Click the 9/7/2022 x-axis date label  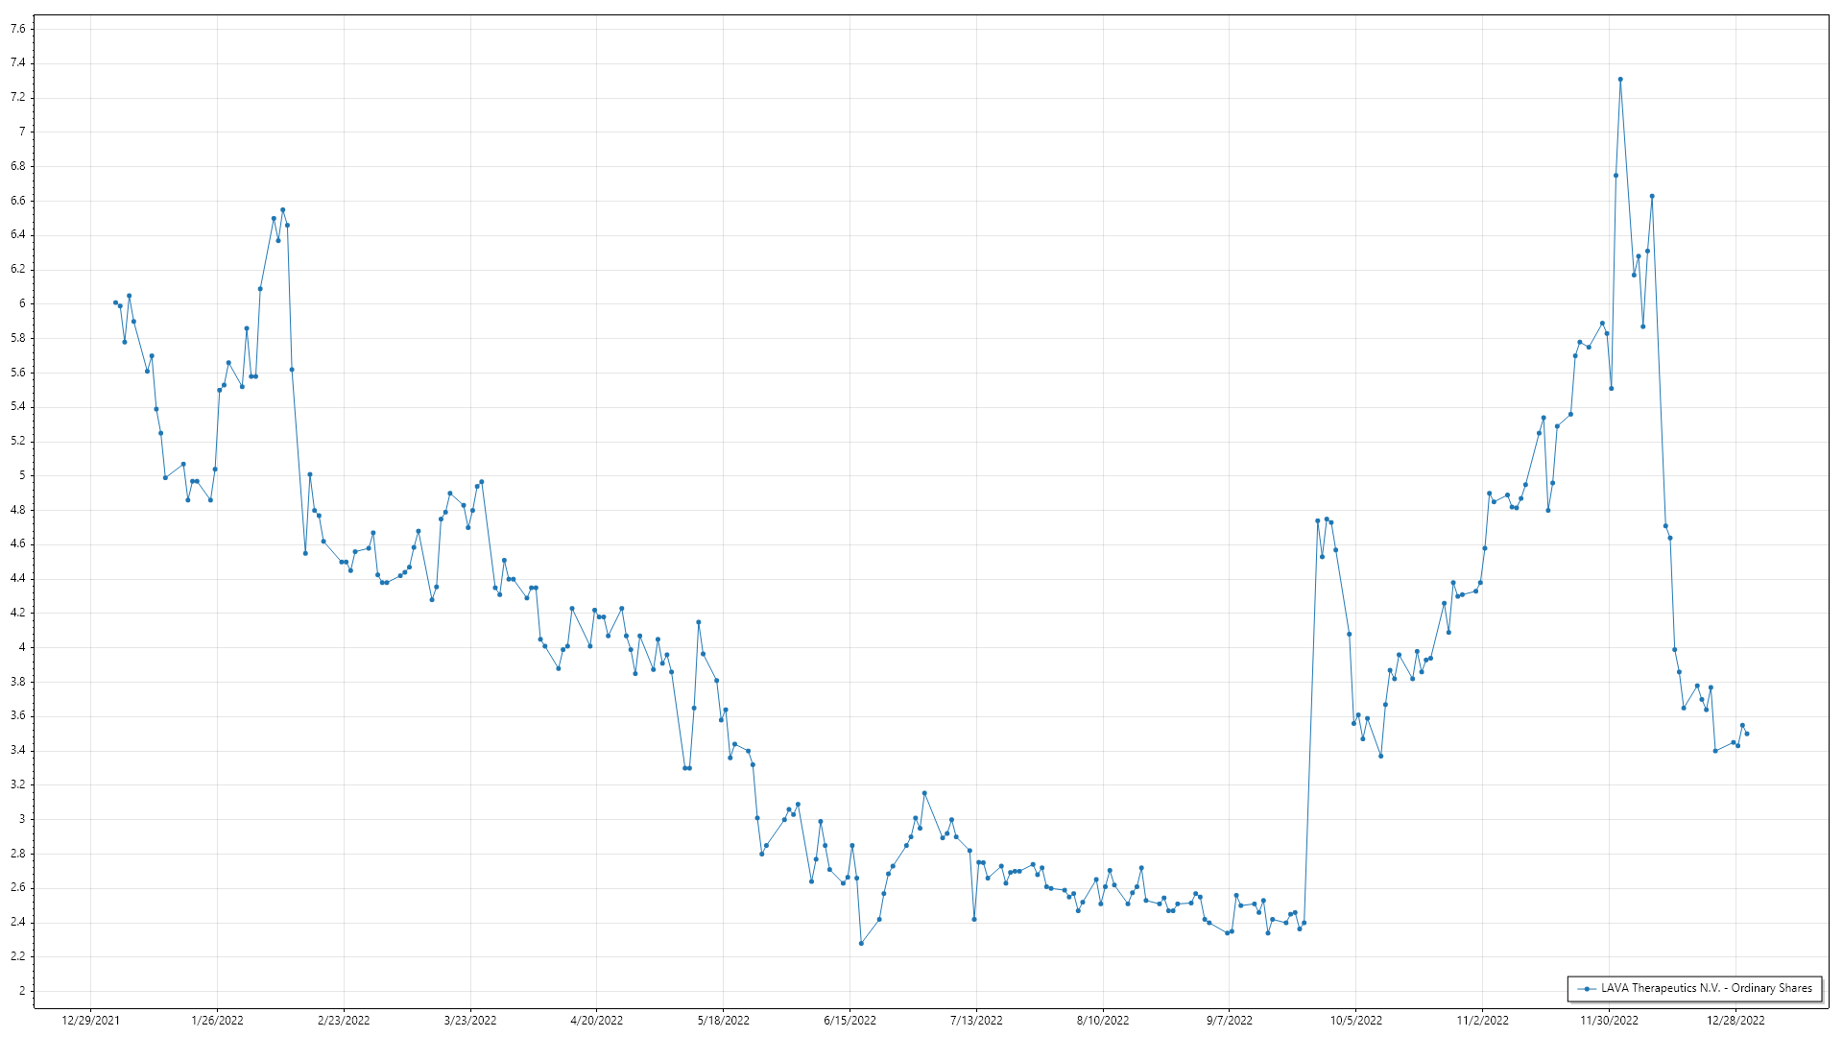pyautogui.click(x=1230, y=1021)
